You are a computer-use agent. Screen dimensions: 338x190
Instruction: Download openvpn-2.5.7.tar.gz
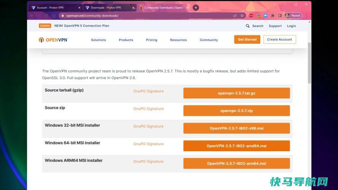pos(236,93)
